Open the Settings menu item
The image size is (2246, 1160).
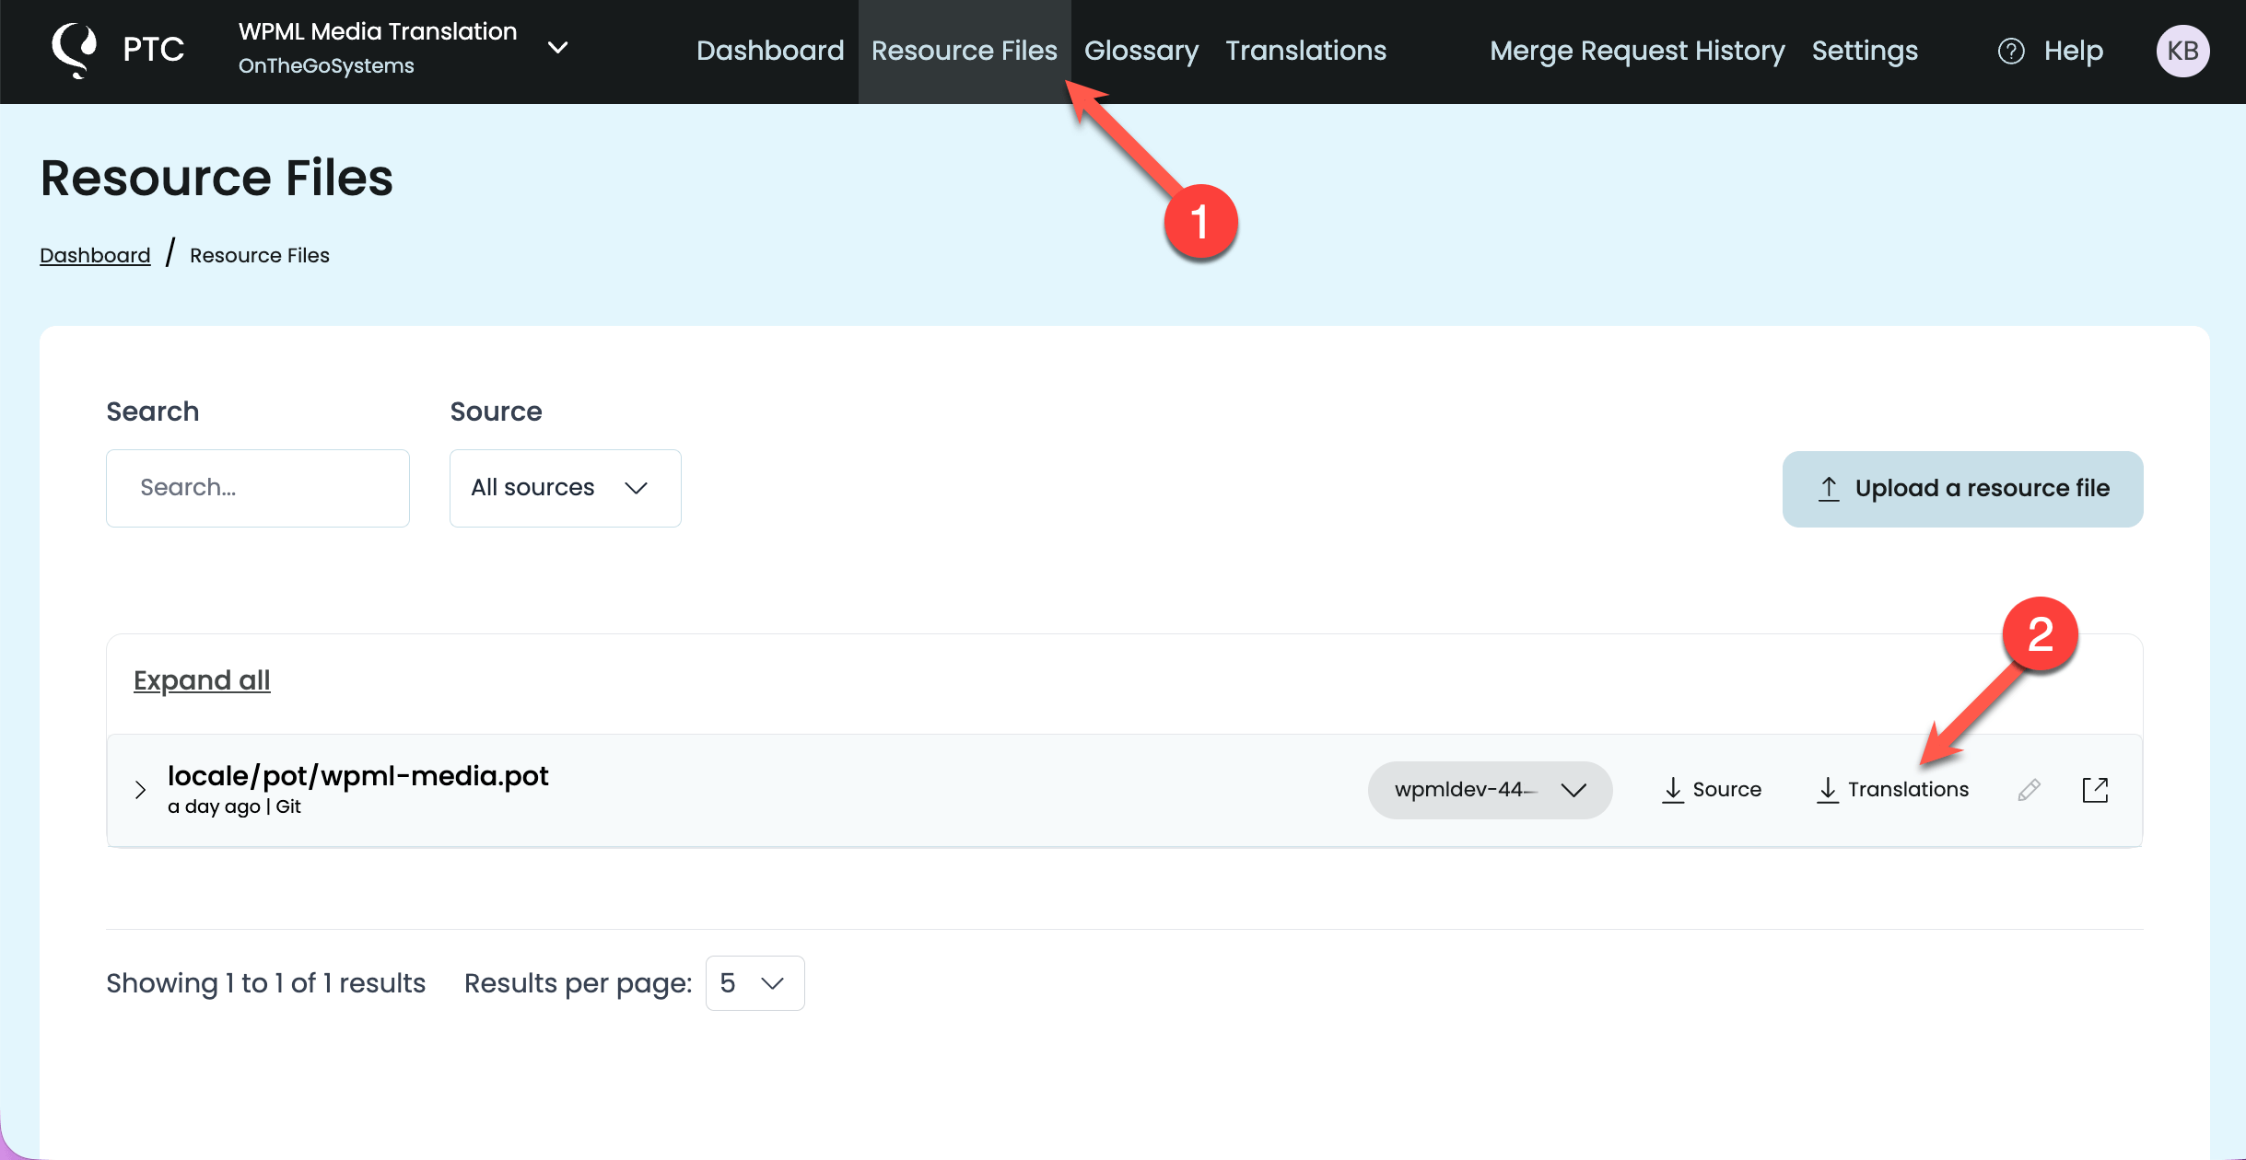coord(1865,51)
